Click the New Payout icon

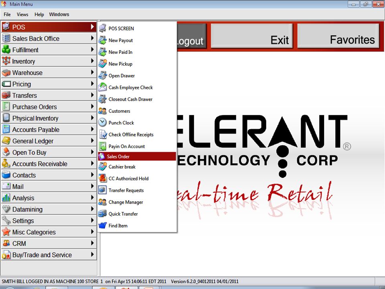[102, 40]
